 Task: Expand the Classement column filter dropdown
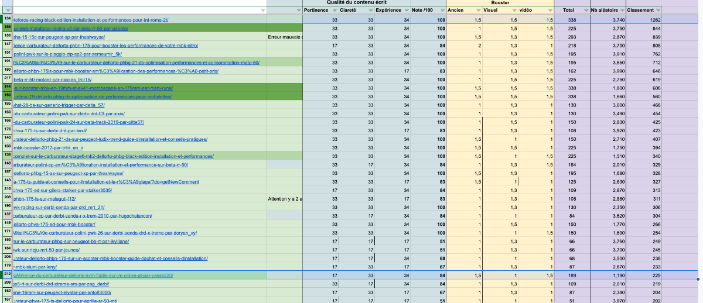point(658,10)
